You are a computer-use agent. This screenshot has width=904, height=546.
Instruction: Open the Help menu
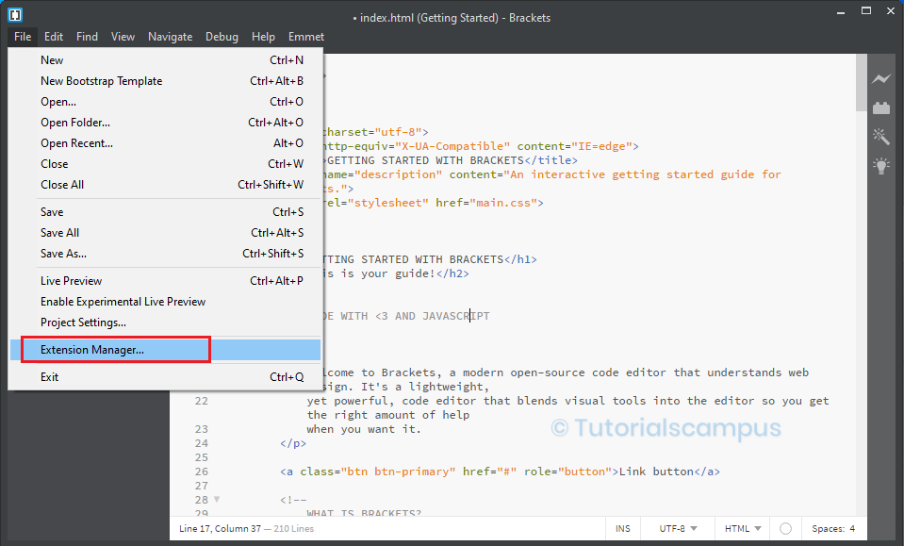pos(263,37)
